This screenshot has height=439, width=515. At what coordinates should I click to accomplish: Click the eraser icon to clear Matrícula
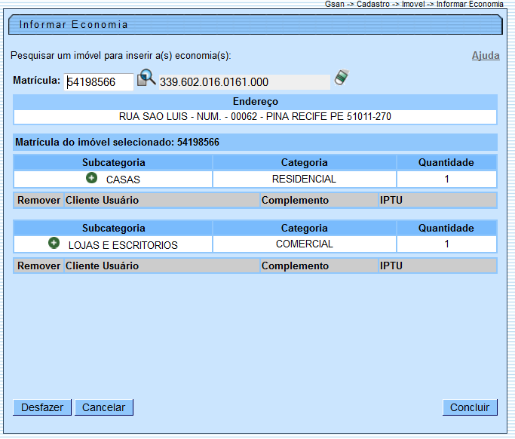point(342,78)
